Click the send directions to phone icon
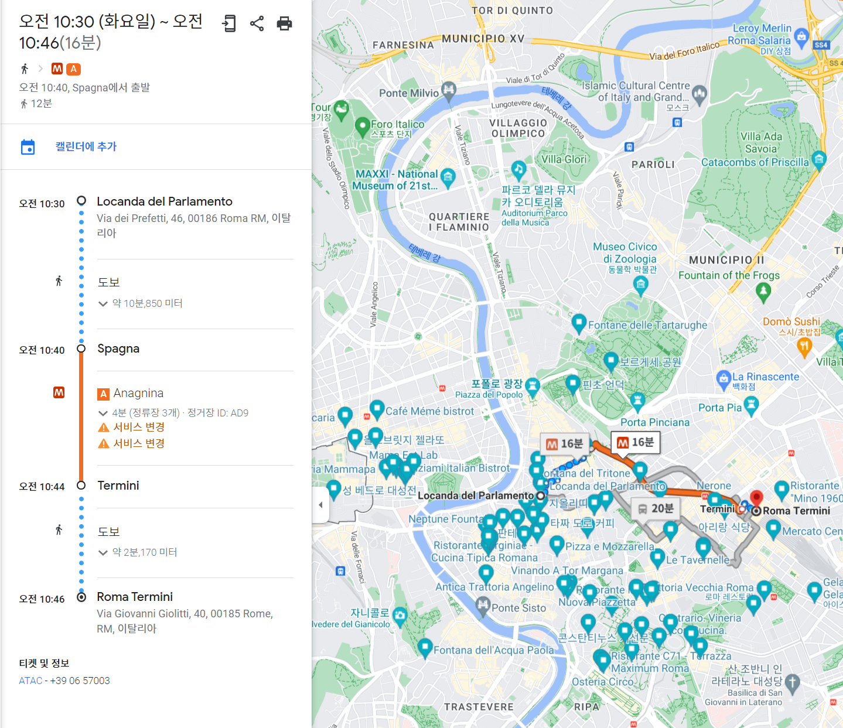 (229, 23)
